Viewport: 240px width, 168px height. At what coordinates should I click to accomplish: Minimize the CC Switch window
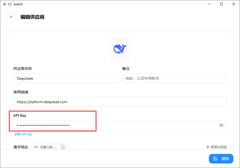[x=209, y=4]
